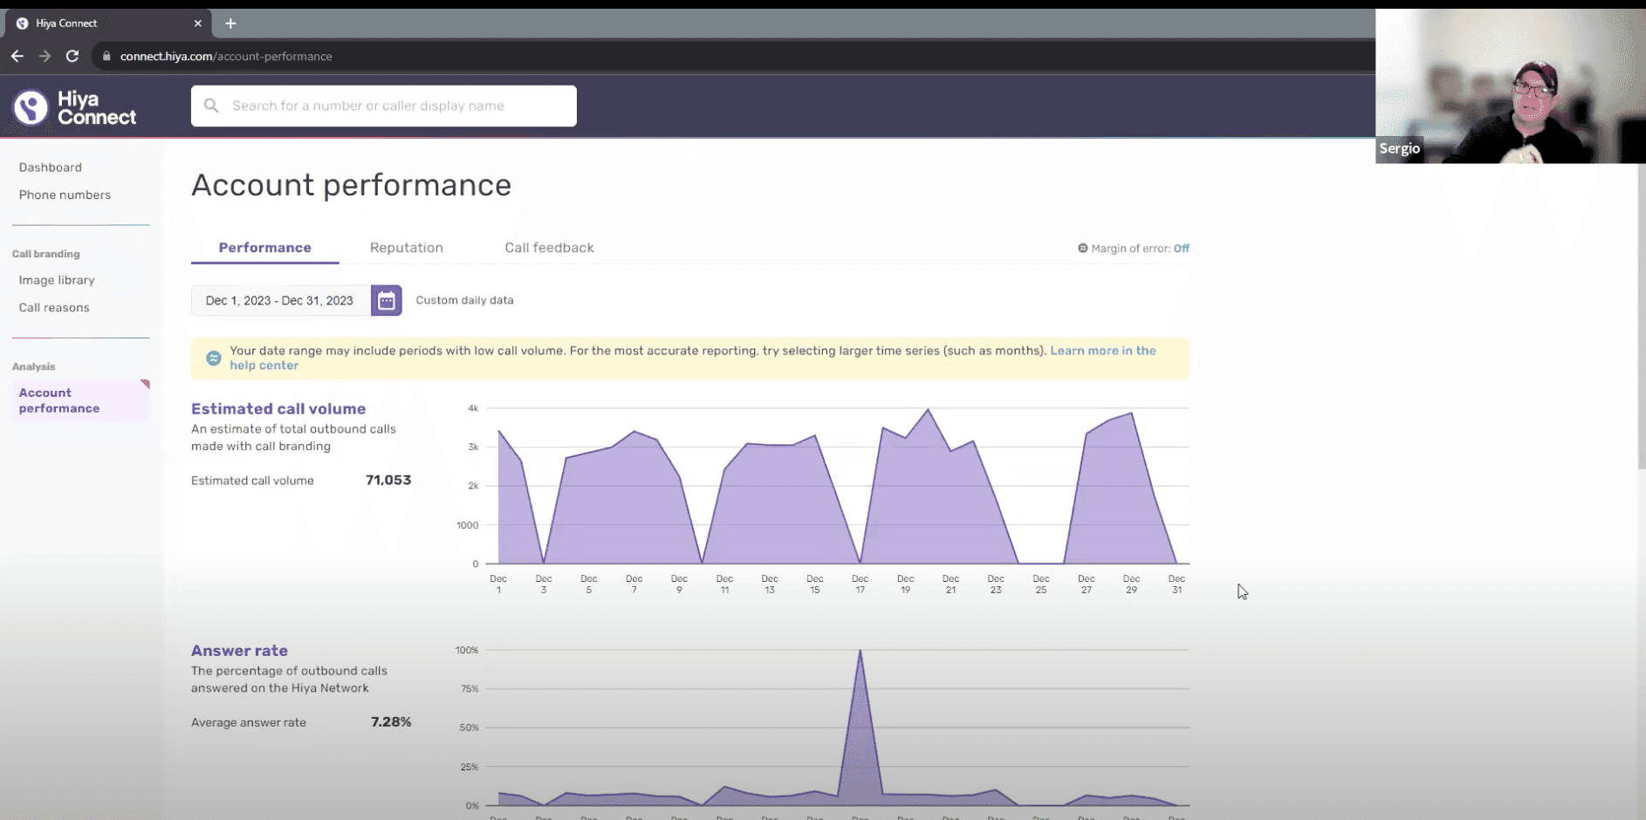Go back with the browser back arrow
The image size is (1646, 820).
pyautogui.click(x=17, y=56)
